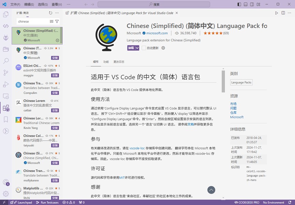Screen dimensions: 295x205
Task: Toggle secondary side bar layout icon
Action: [x=252, y=4]
